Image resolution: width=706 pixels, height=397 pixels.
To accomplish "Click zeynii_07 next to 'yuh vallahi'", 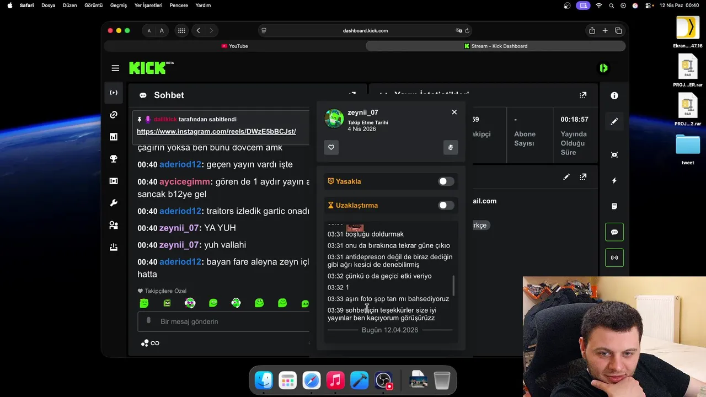I will [179, 245].
